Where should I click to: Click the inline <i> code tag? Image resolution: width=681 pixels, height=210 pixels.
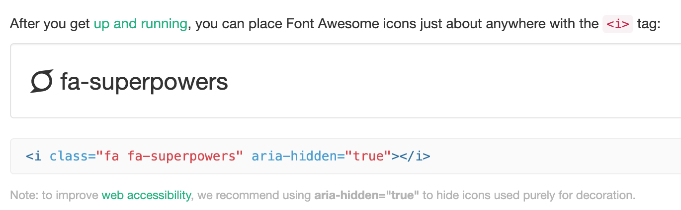click(617, 24)
